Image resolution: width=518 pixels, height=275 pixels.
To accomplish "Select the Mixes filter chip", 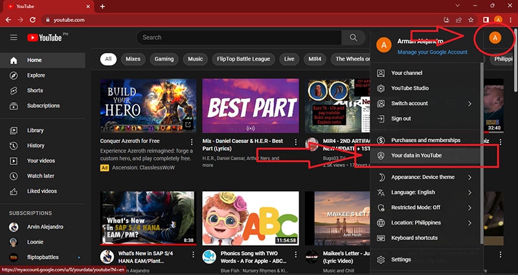I will [133, 59].
